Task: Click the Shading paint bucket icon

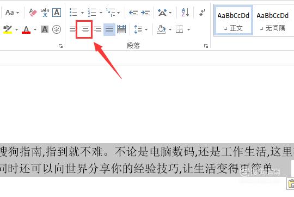Action: [161, 29]
